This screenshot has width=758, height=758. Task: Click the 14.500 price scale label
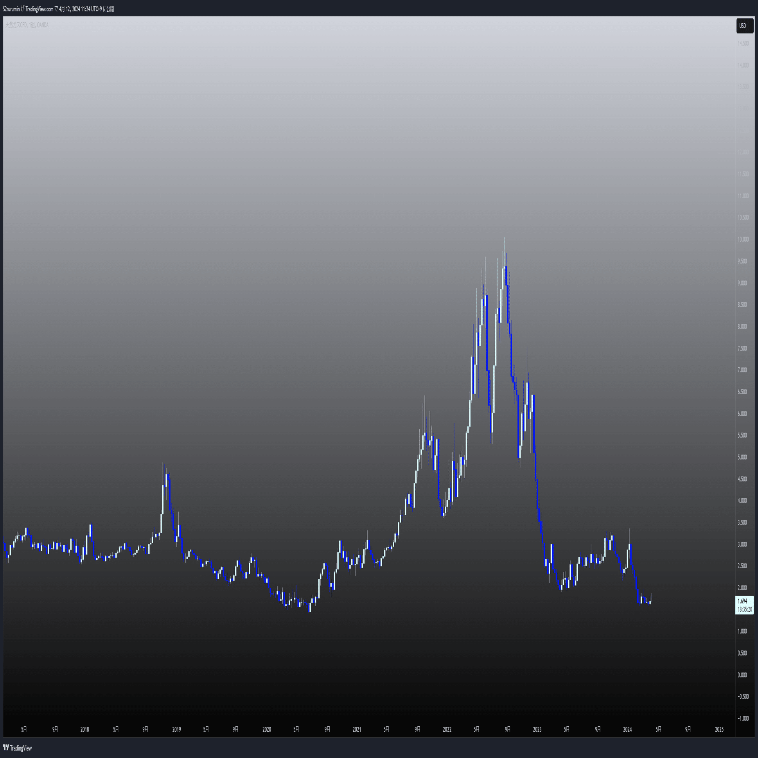pyautogui.click(x=743, y=43)
